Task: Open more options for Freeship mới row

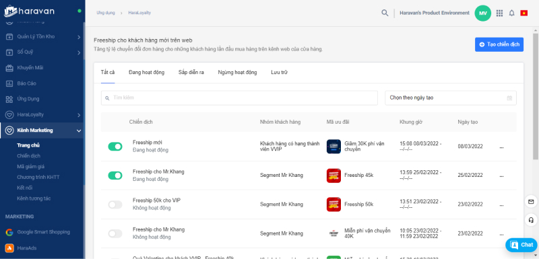Action: [x=501, y=147]
